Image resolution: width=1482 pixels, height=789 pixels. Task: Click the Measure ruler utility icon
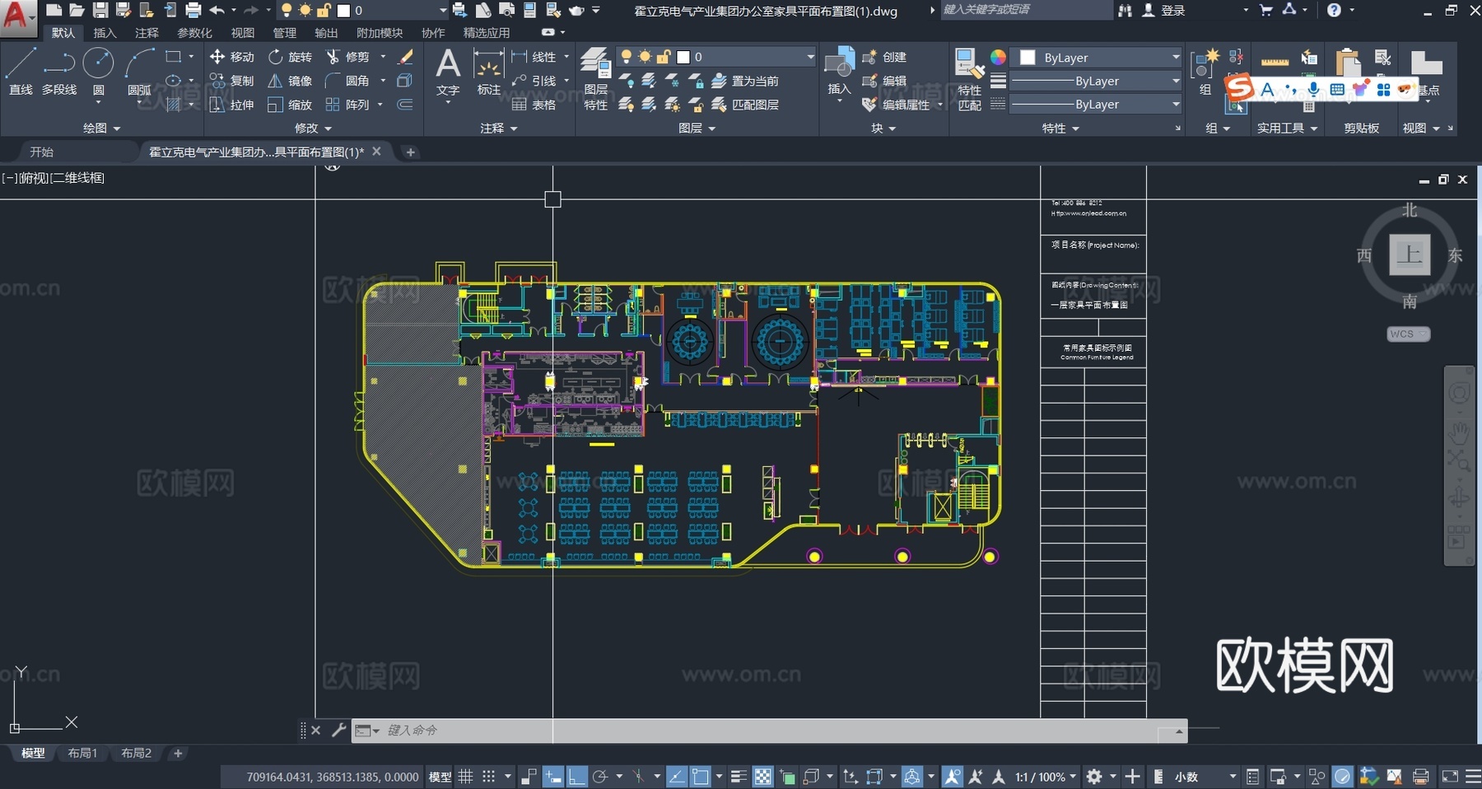(1275, 61)
